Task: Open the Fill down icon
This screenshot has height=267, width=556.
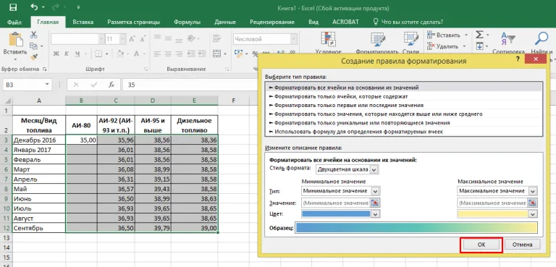Action: coord(479,46)
